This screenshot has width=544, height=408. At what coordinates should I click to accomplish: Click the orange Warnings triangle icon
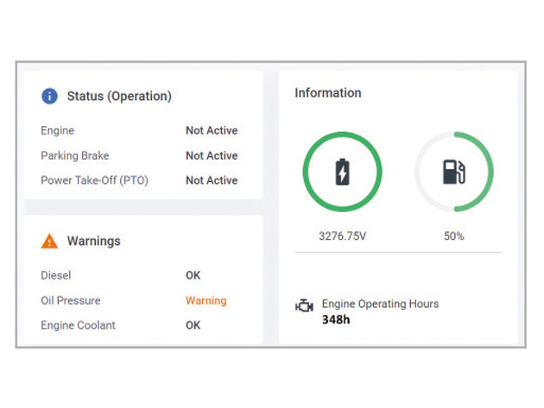tap(49, 242)
